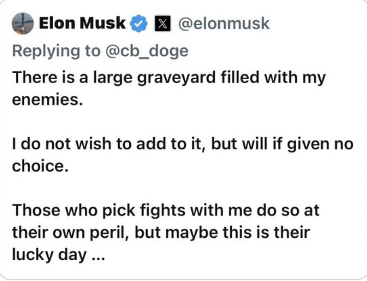The image size is (367, 281).
Task: Click the black X affiliation badge
Action: click(163, 24)
